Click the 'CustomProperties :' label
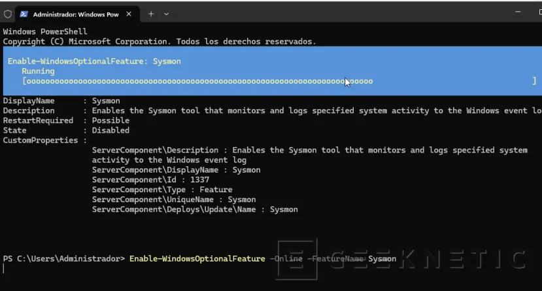Screen dimensions: 542x291 coord(45,141)
